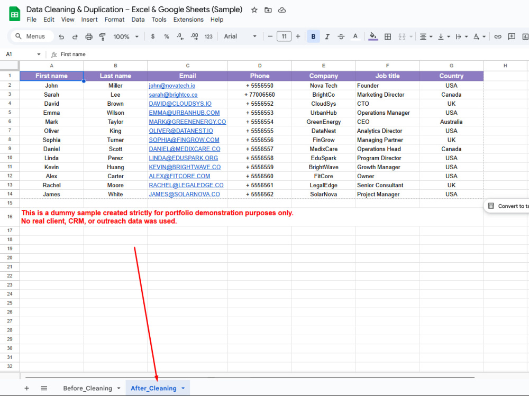529x396 pixels.
Task: Format as percent with % icon
Action: pyautogui.click(x=167, y=36)
